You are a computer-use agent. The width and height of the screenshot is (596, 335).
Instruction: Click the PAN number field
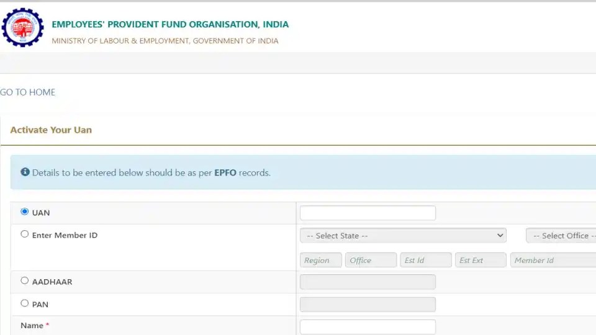click(368, 305)
